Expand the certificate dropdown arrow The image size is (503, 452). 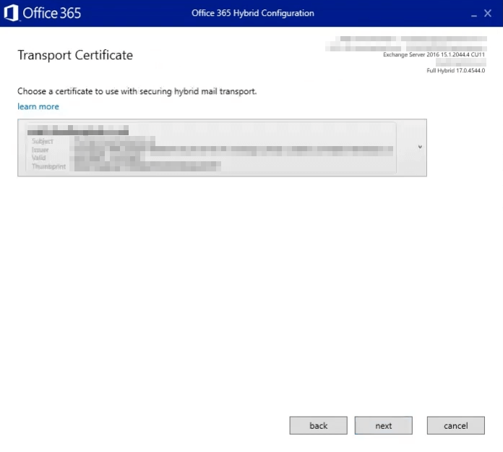click(420, 147)
